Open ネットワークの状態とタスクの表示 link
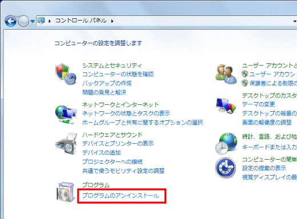The width and height of the screenshot is (297, 219). [x=126, y=113]
